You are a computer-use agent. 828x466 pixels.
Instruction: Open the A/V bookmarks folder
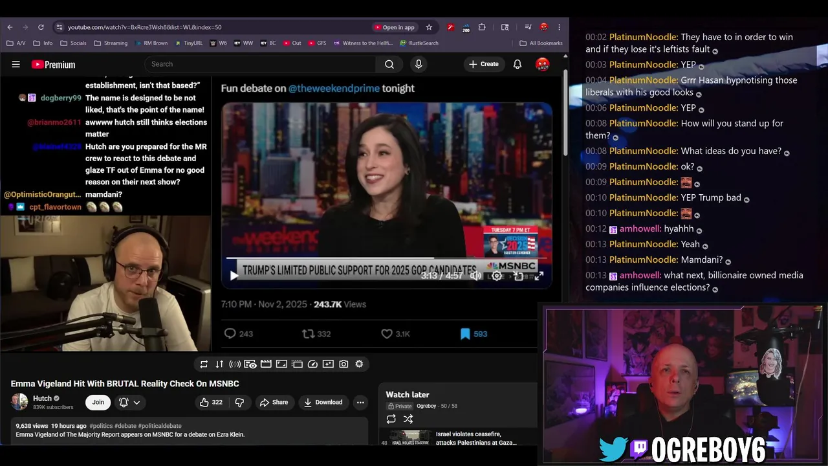pyautogui.click(x=17, y=43)
